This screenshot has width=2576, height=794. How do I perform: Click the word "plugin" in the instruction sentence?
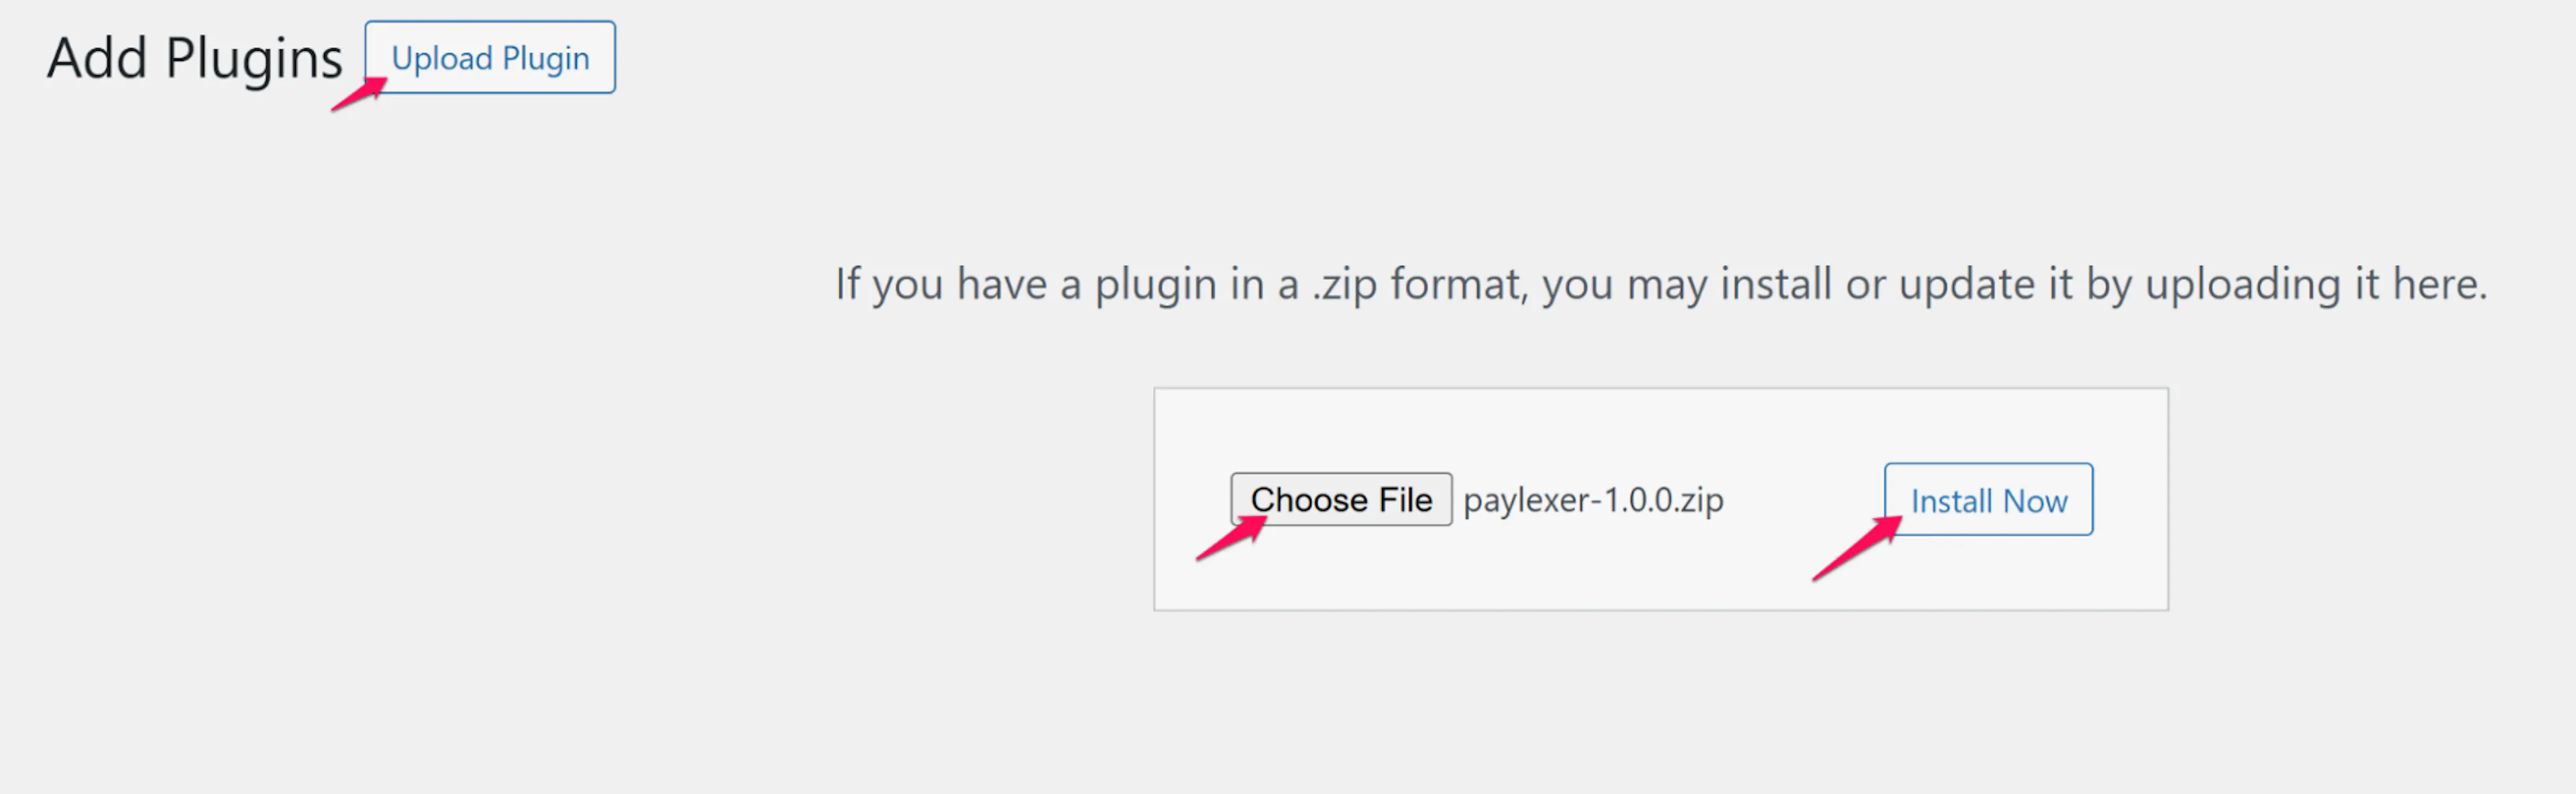[x=1156, y=284]
